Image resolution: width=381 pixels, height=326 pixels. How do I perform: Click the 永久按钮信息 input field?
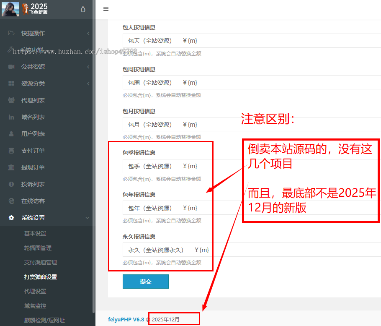[x=252, y=250]
